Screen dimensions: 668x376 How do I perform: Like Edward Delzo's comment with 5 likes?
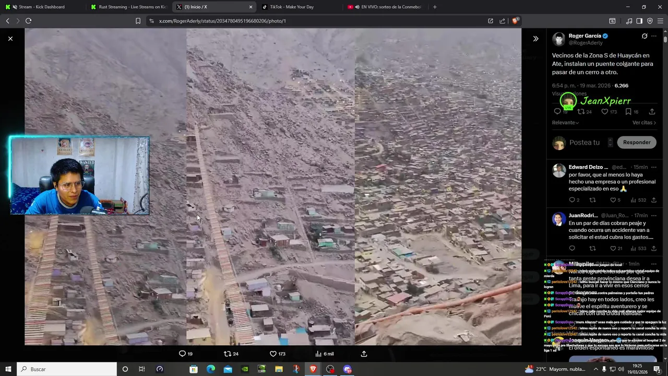(613, 200)
